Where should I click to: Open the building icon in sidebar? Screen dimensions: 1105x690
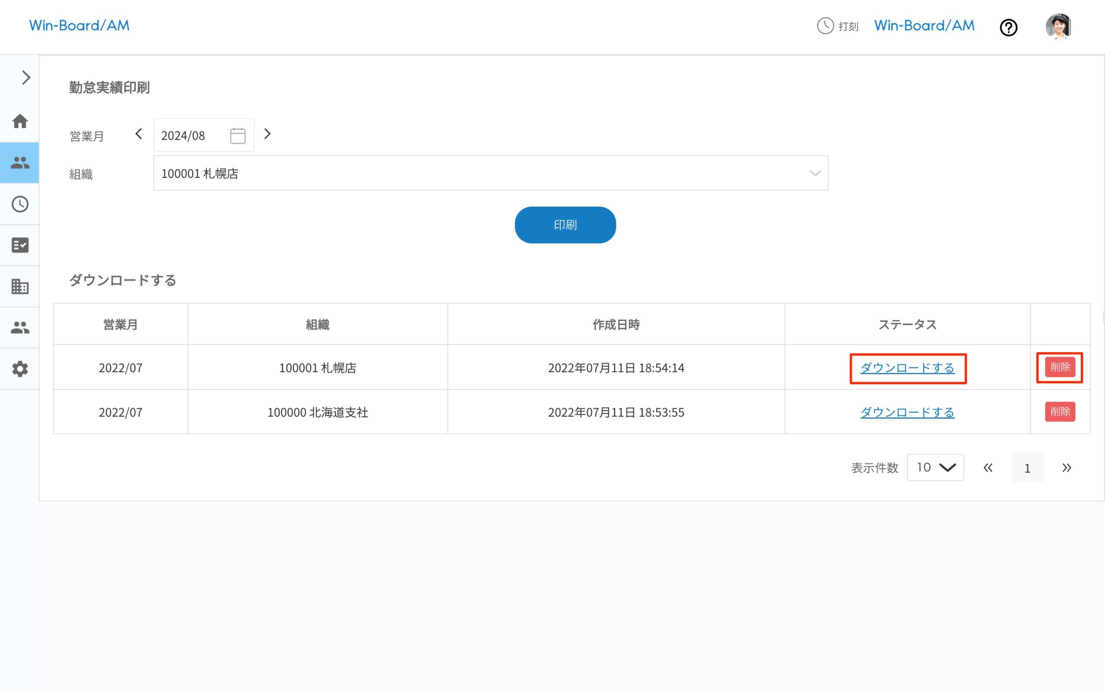(x=19, y=287)
